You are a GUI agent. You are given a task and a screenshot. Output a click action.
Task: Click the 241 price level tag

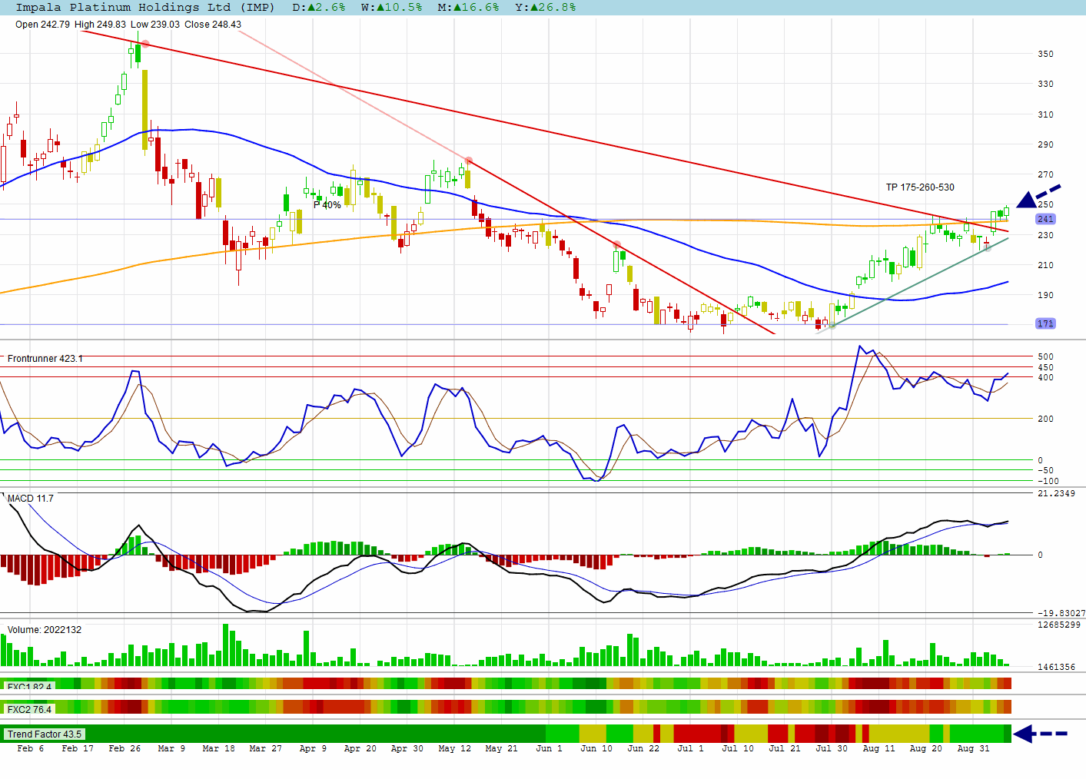pos(1045,219)
